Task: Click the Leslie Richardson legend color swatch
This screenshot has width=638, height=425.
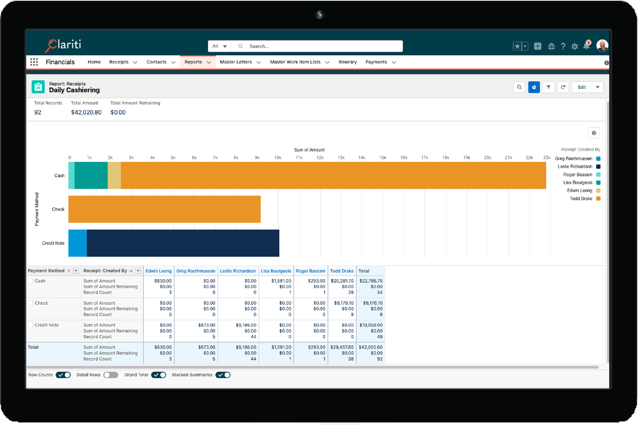Action: 598,166
